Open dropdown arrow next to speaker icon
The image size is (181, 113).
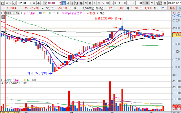(x=42, y=3)
